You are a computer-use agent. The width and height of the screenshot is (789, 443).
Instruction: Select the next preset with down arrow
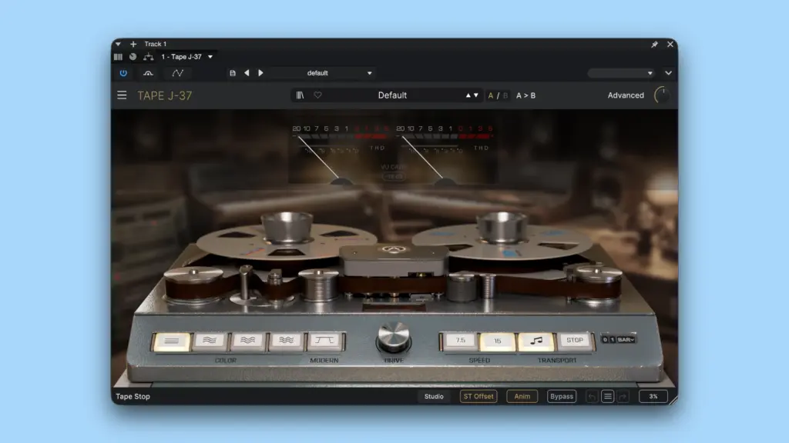[x=476, y=95]
